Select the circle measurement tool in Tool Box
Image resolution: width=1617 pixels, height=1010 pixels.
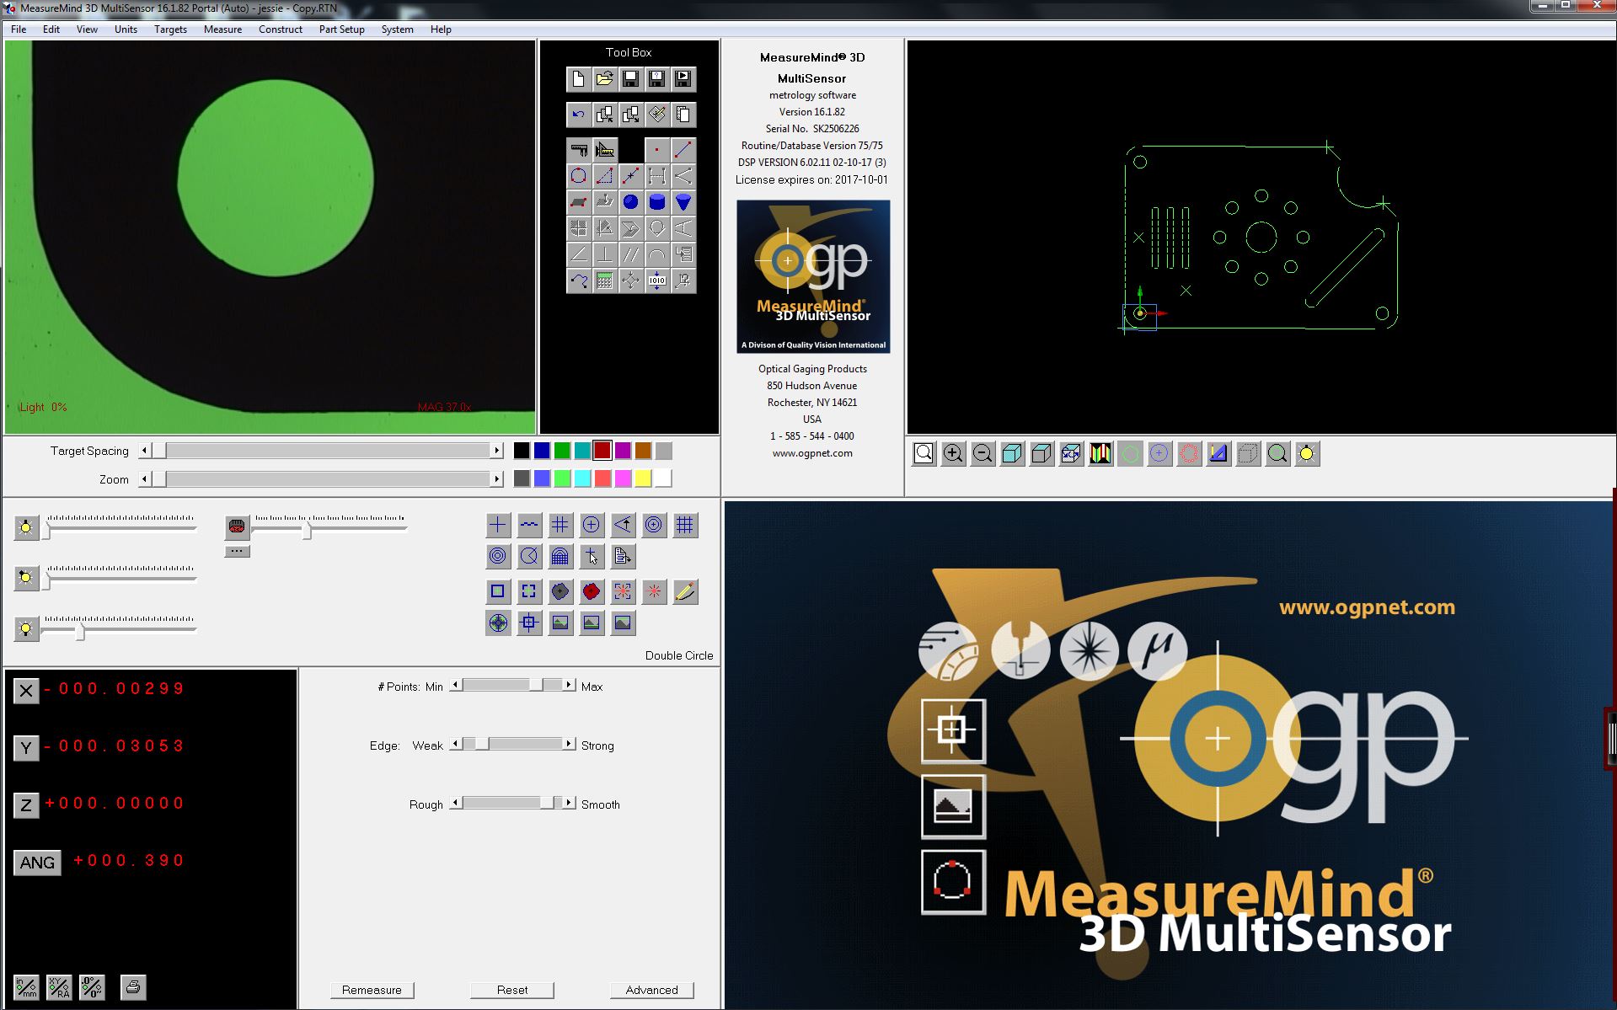point(579,176)
